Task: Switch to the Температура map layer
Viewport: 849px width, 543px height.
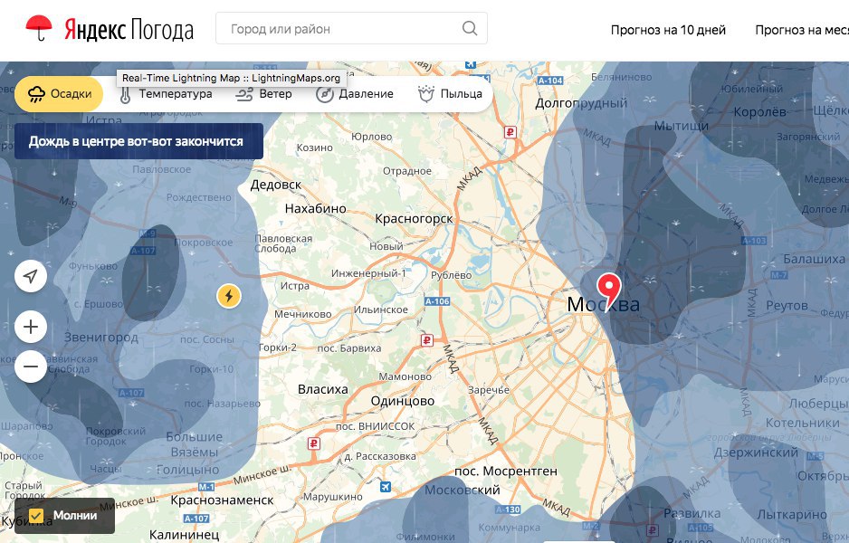Action: tap(167, 94)
